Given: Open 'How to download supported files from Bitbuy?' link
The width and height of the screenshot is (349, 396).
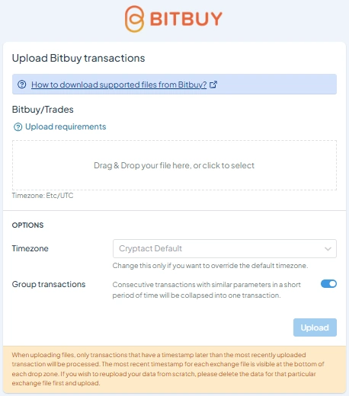Looking at the screenshot, I should coord(119,85).
